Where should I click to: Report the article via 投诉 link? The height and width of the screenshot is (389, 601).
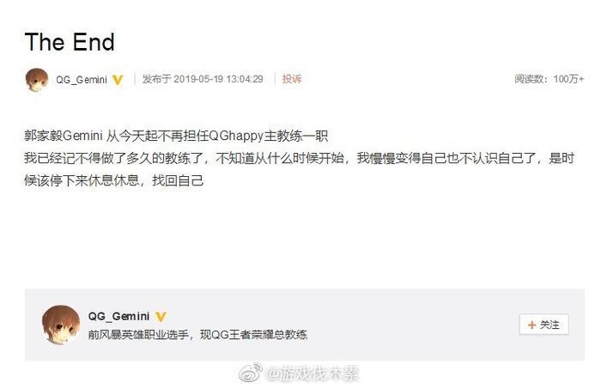(x=292, y=79)
